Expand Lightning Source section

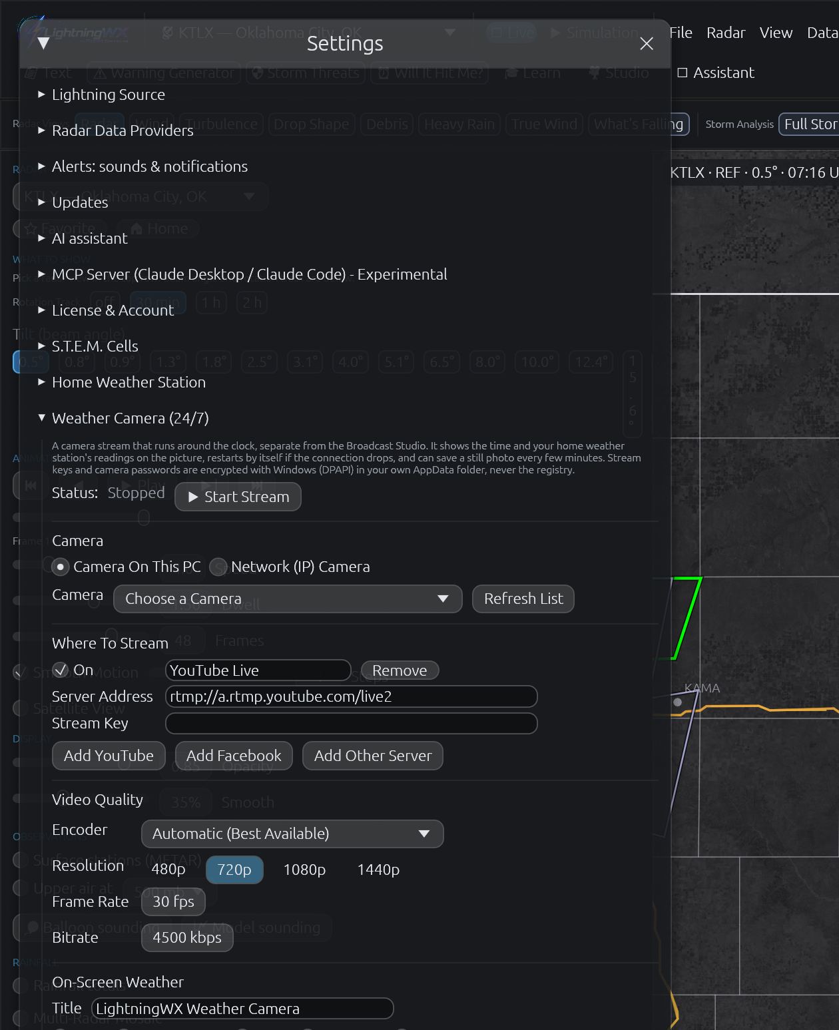click(x=101, y=95)
